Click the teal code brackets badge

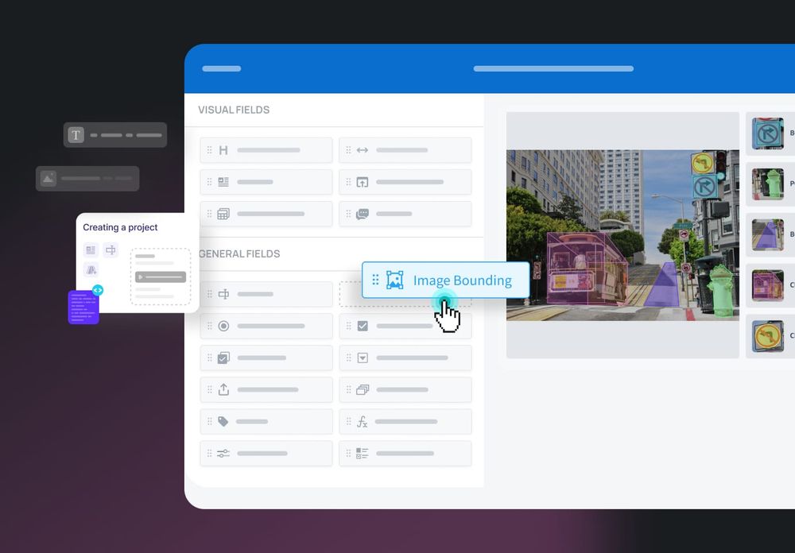coord(98,291)
